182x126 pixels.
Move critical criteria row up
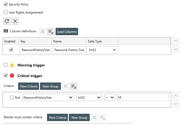coord(176,96)
